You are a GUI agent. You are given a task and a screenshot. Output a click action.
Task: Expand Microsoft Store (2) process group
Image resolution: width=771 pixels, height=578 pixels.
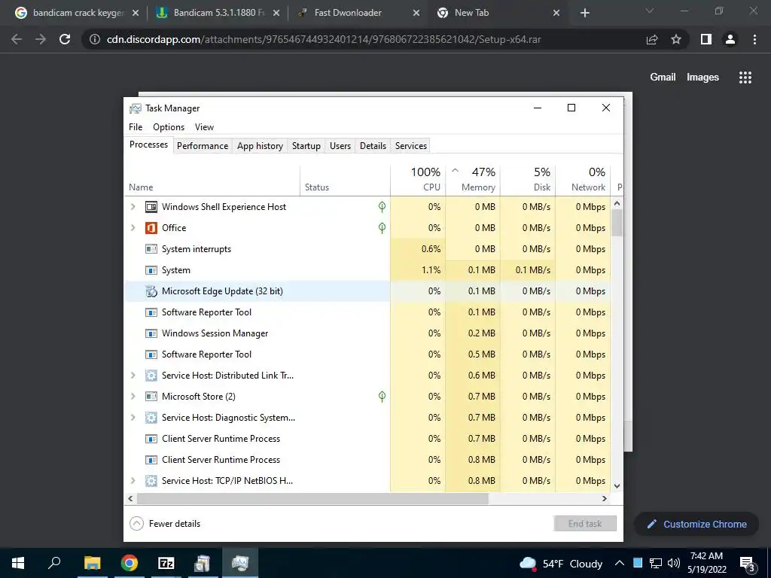point(133,397)
